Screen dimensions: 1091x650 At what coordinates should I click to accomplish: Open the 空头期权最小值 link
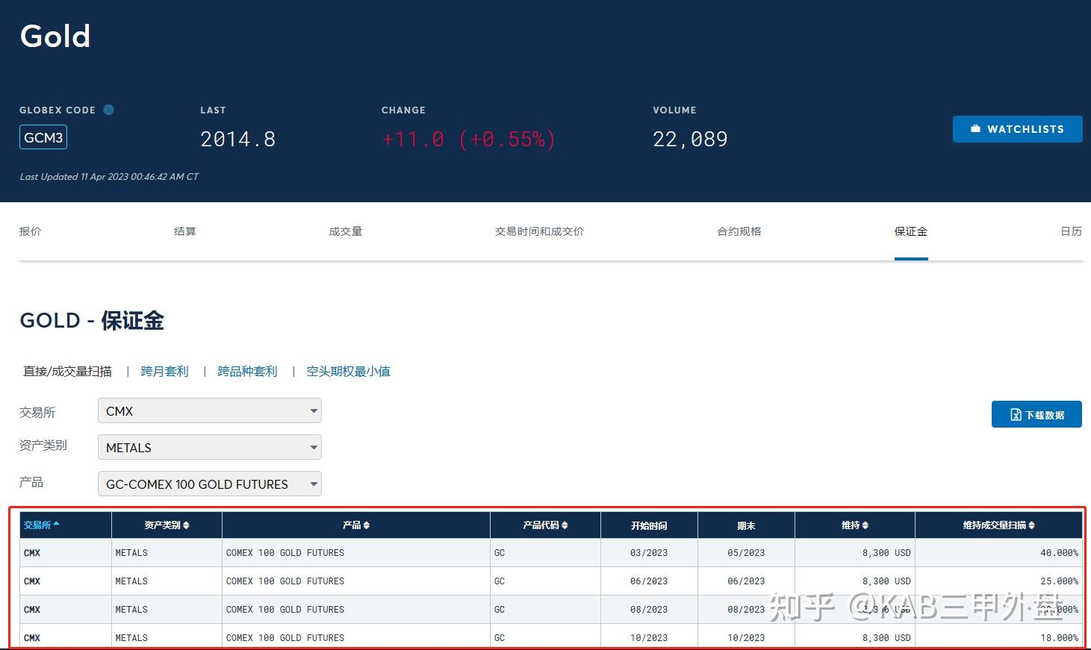(x=348, y=371)
